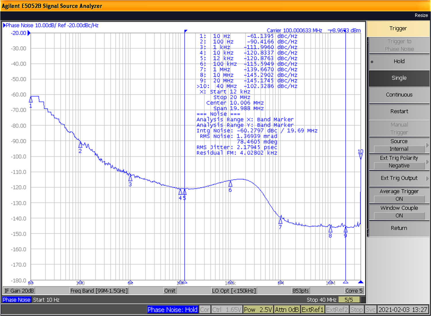Click the 5/5 averaging progress indicator
This screenshot has height=316, width=431.
click(349, 300)
